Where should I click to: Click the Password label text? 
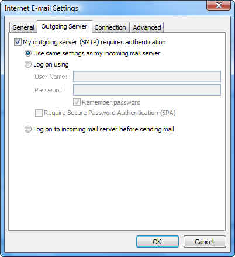[49, 90]
